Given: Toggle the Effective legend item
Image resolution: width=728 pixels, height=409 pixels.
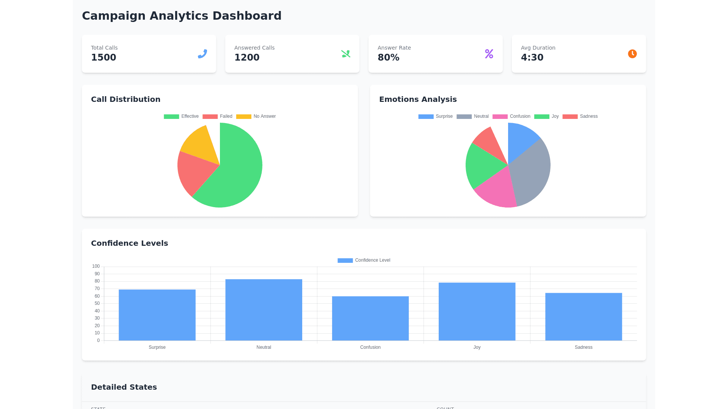Looking at the screenshot, I should [181, 116].
